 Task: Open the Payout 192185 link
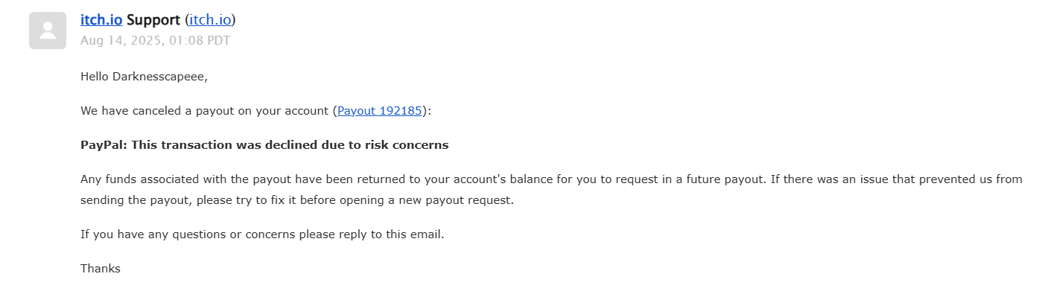(380, 111)
